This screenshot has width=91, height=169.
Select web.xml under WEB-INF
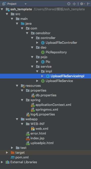click(x=42, y=129)
